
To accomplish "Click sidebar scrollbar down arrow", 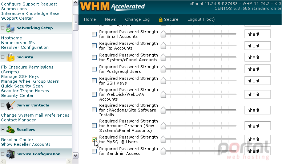I will pos(76,156).
